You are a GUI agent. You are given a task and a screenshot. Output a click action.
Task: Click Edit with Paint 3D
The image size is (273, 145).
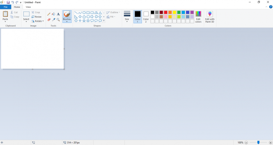(210, 17)
